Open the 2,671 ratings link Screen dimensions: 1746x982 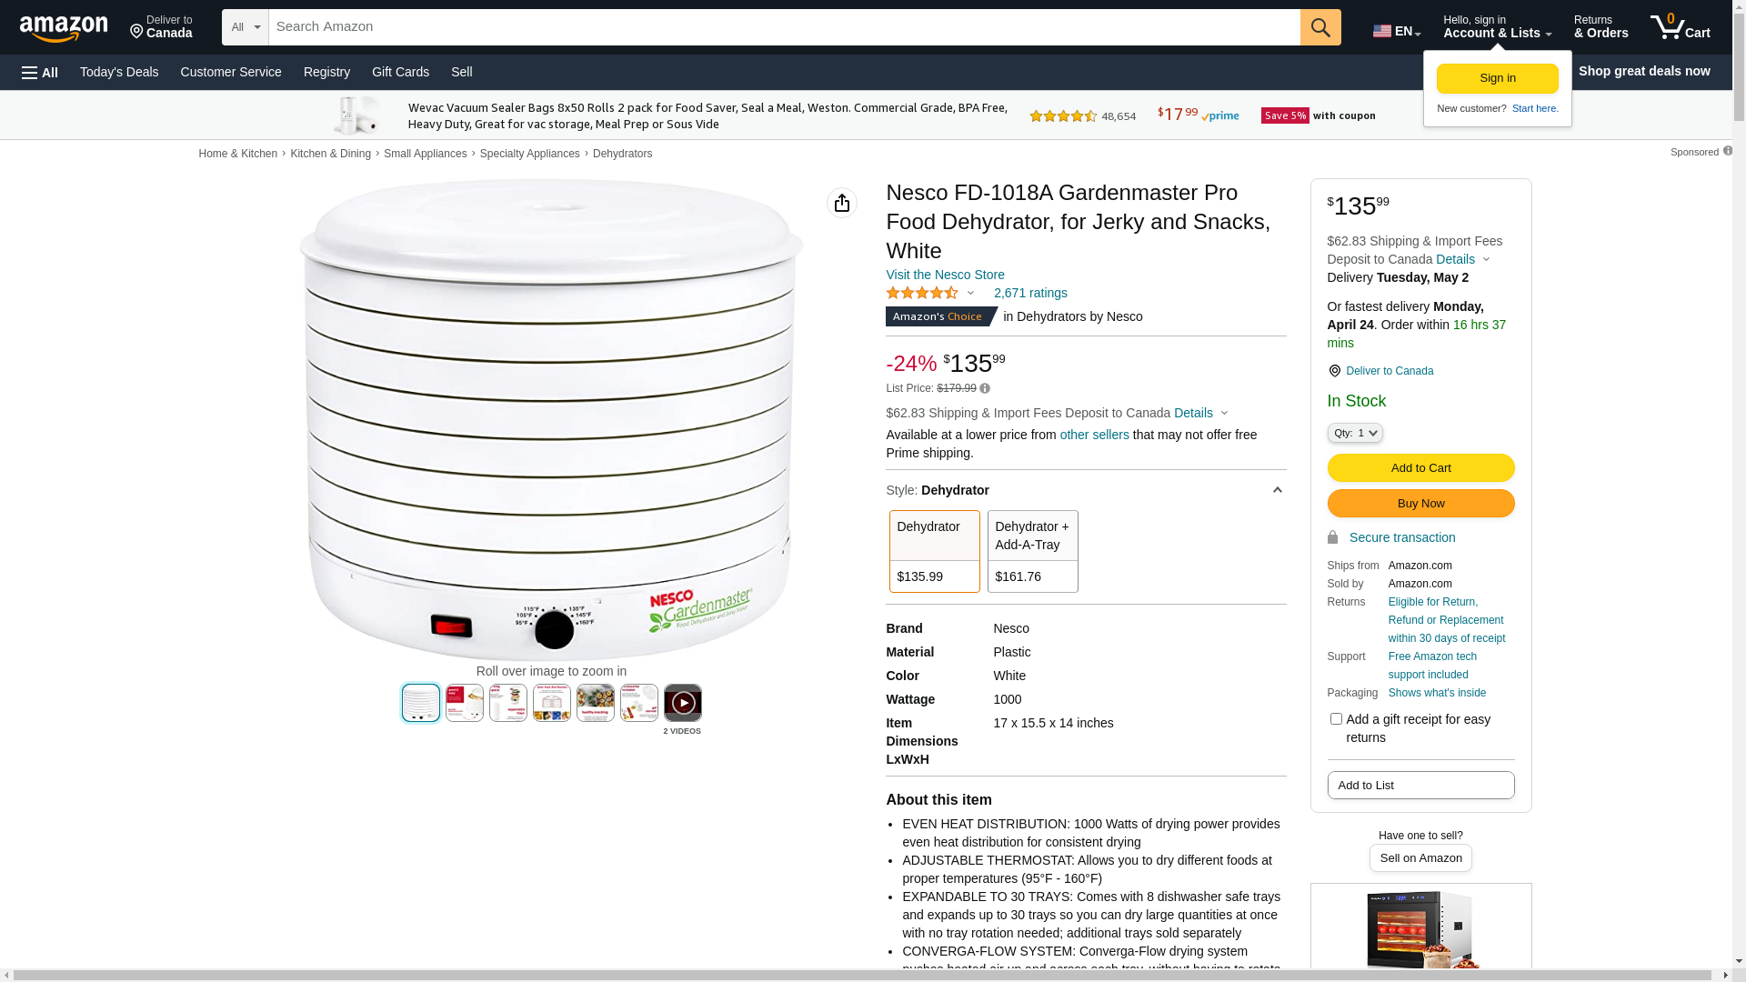coord(1030,293)
